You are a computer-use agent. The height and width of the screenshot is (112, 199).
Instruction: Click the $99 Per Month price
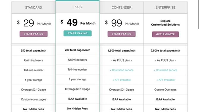coord(122,23)
